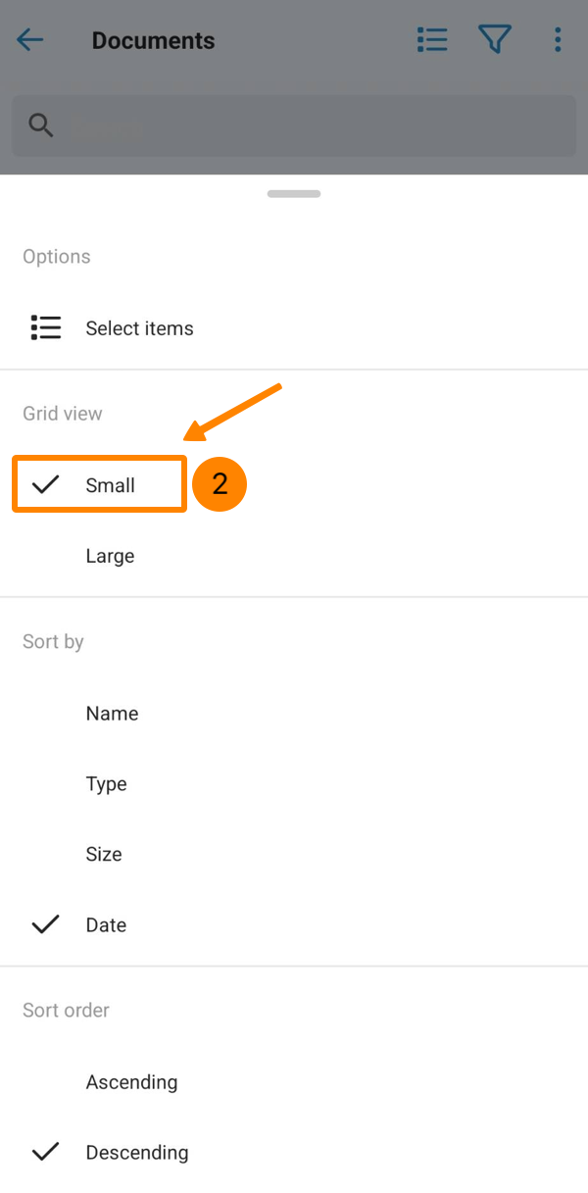The width and height of the screenshot is (588, 1193).
Task: Set sort order to Ascending
Action: 131,1082
